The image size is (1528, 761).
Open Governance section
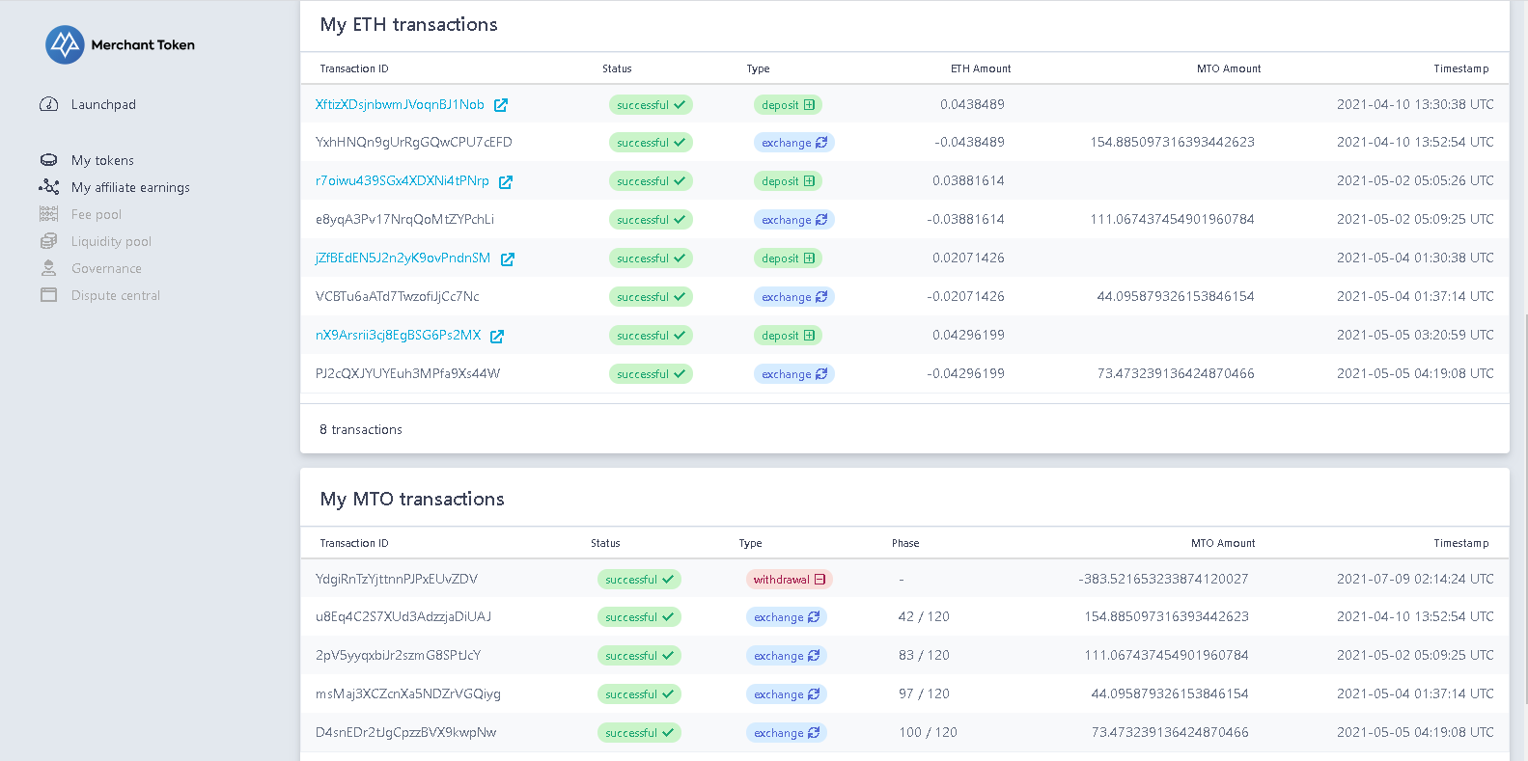pyautogui.click(x=106, y=268)
